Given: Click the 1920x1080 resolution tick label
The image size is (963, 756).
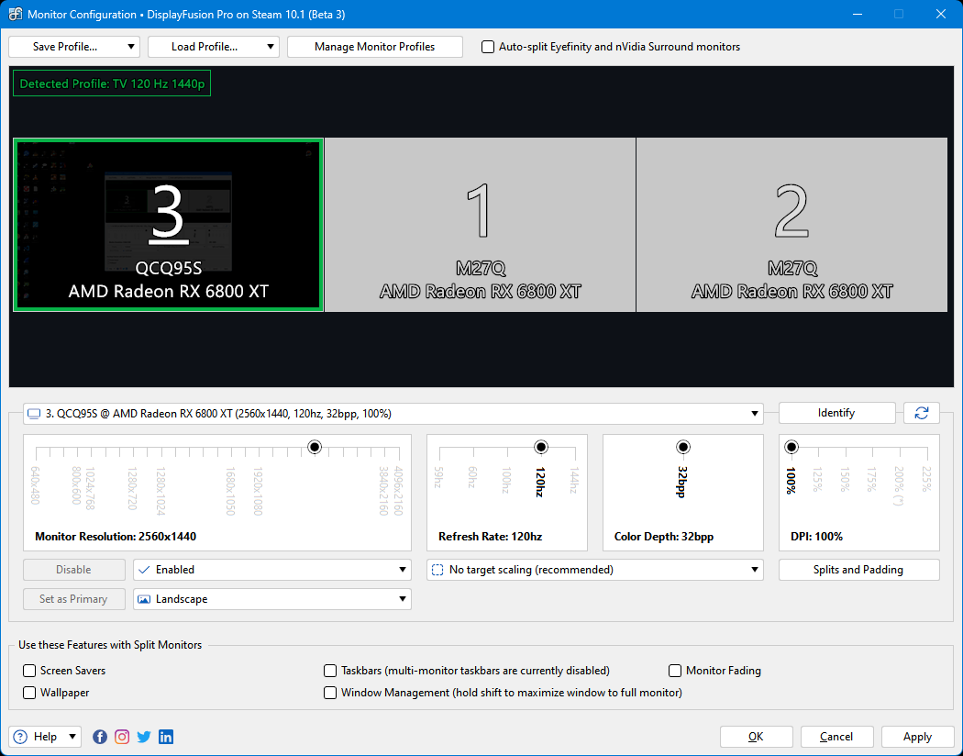Looking at the screenshot, I should click(x=258, y=491).
